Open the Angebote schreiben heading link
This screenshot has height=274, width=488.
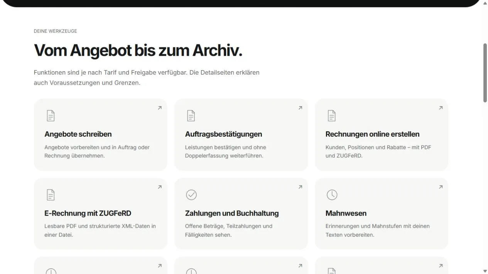[x=78, y=134]
